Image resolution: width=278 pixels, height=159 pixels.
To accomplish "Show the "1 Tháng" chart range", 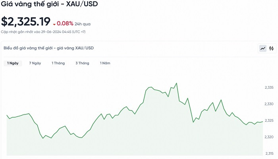I will tap(58, 63).
